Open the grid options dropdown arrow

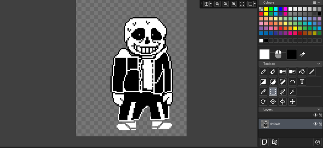pos(211,4)
